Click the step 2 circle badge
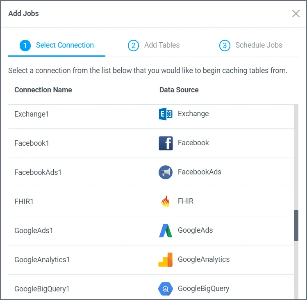 133,46
